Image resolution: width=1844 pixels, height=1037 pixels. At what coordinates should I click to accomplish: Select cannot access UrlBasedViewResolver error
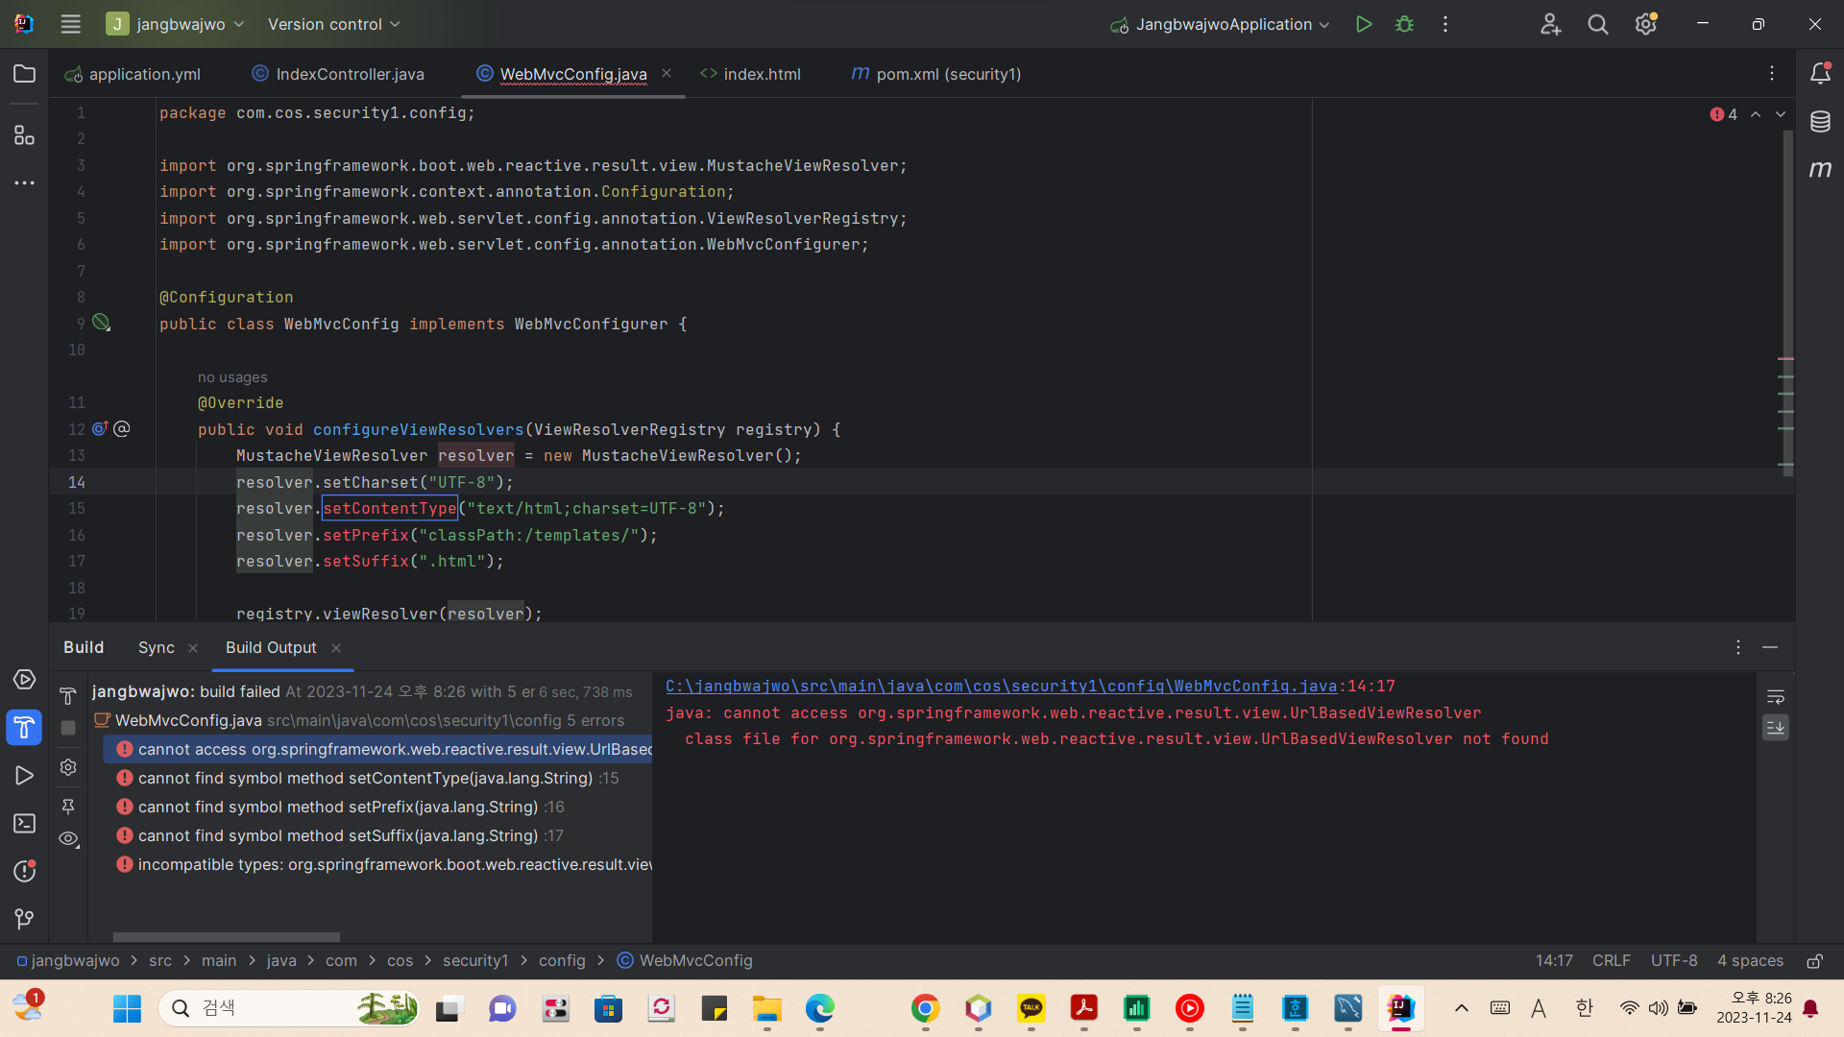378,750
